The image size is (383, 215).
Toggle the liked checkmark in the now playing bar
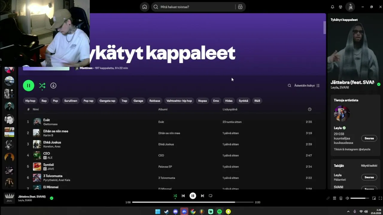(x=51, y=198)
